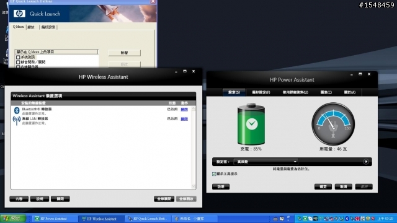Click the 已啟用 status of wireless LAN adapter
397x223 pixels.
[x=172, y=119]
